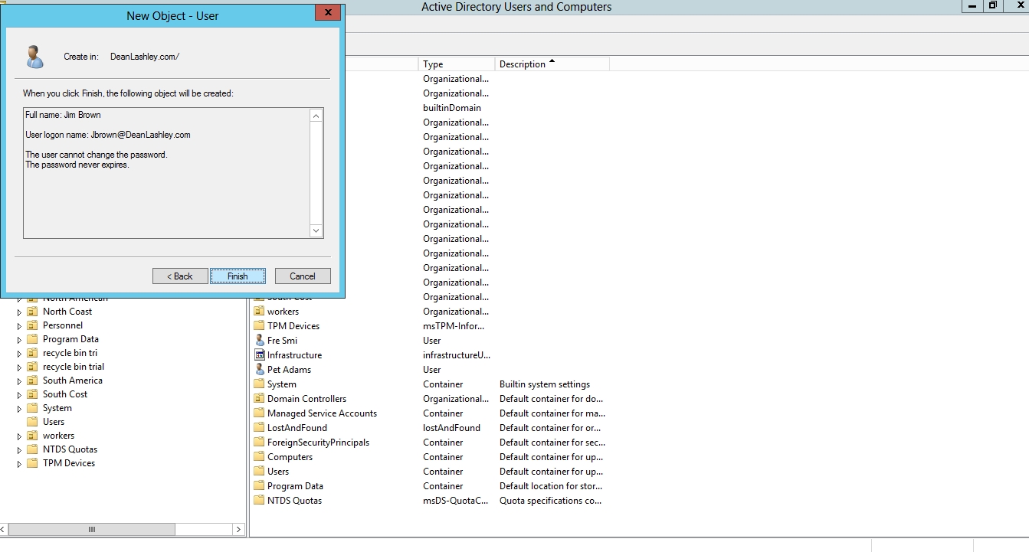
Task: Click Finish to create the user
Action: pyautogui.click(x=238, y=276)
